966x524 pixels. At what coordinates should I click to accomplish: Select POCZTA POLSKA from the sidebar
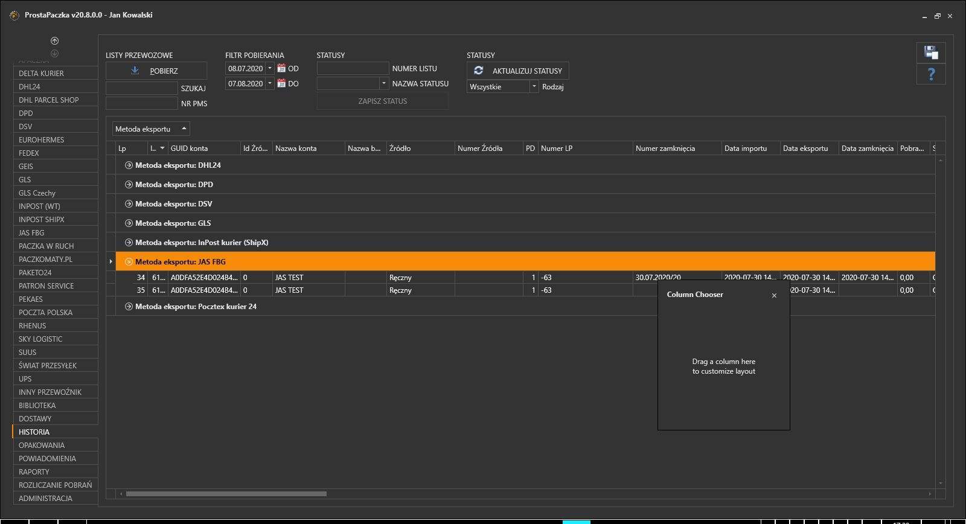[56, 312]
